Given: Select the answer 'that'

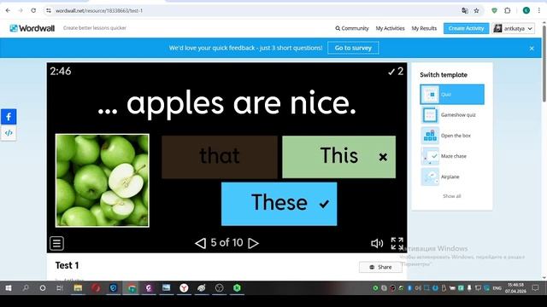Looking at the screenshot, I should tap(220, 157).
